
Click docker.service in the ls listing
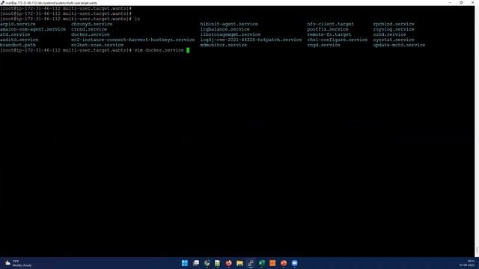(91, 34)
